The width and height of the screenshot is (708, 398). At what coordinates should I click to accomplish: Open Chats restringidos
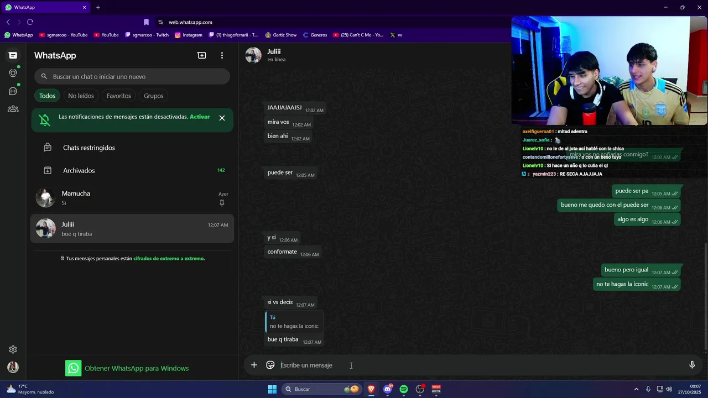coord(132,148)
